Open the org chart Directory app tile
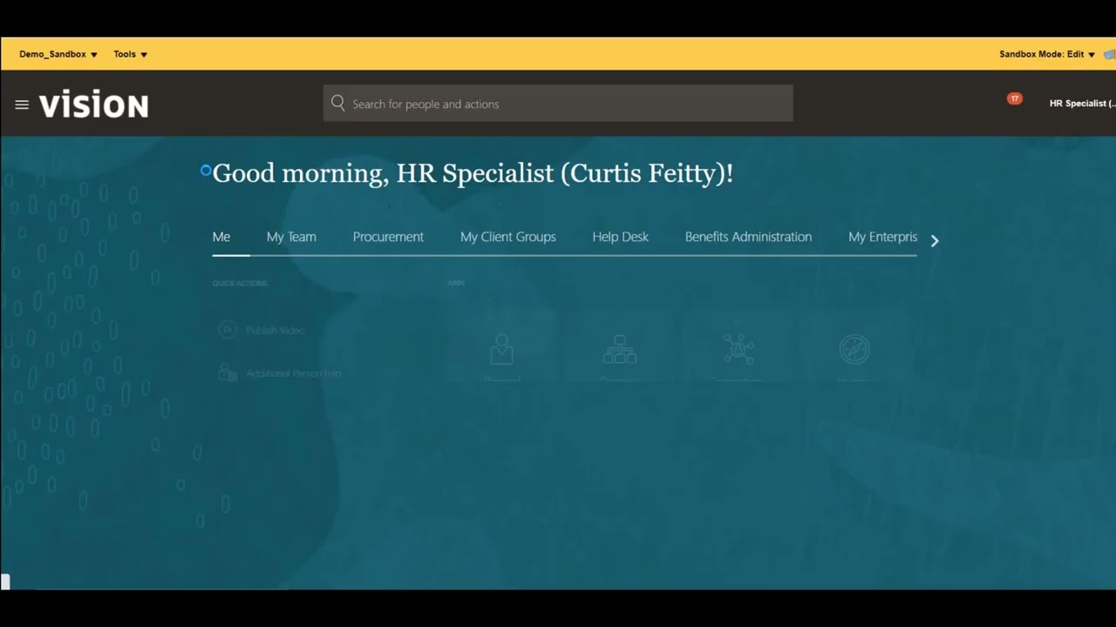The height and width of the screenshot is (627, 1116). (620, 349)
